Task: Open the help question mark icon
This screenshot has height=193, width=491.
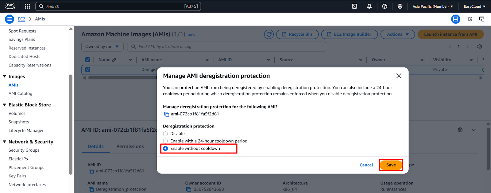Action: pyautogui.click(x=385, y=6)
